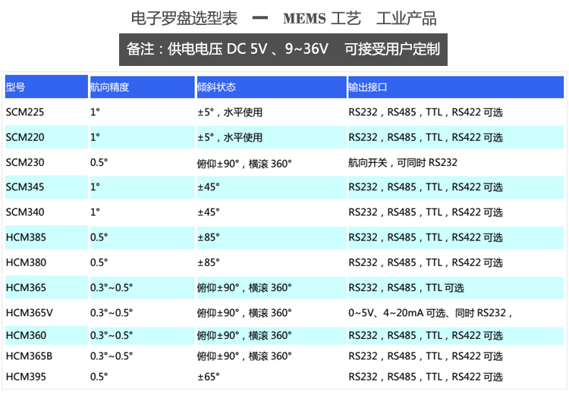The image size is (569, 401).
Task: Click 0.3°~0.5° accuracy in HCM365V row
Action: point(112,312)
